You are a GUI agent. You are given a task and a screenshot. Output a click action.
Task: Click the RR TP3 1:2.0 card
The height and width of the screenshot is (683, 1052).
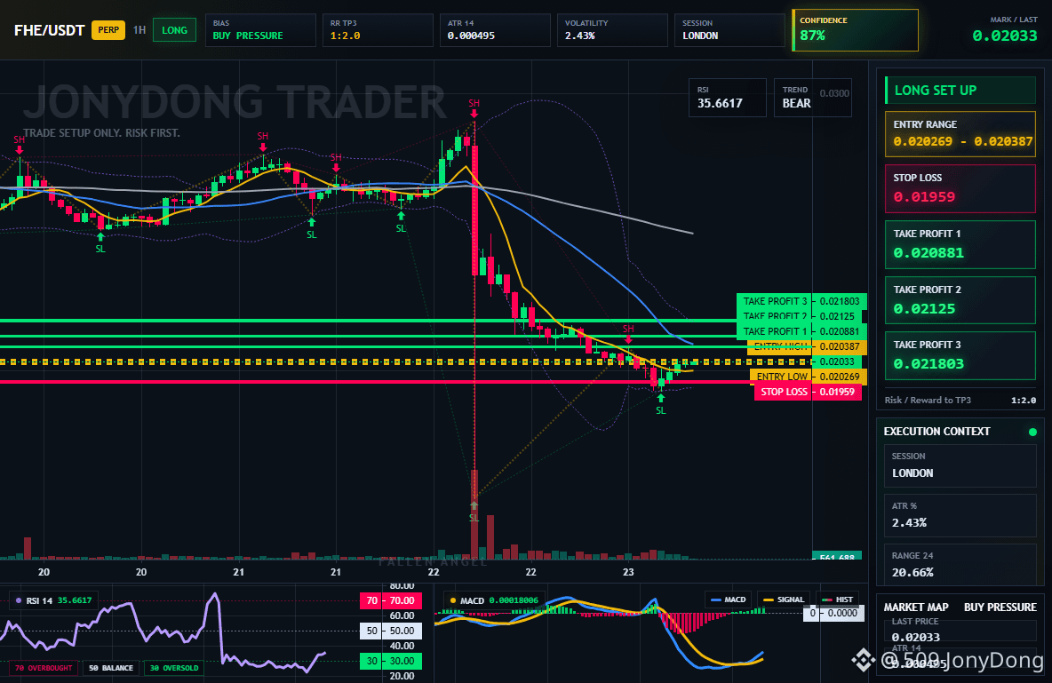[377, 30]
